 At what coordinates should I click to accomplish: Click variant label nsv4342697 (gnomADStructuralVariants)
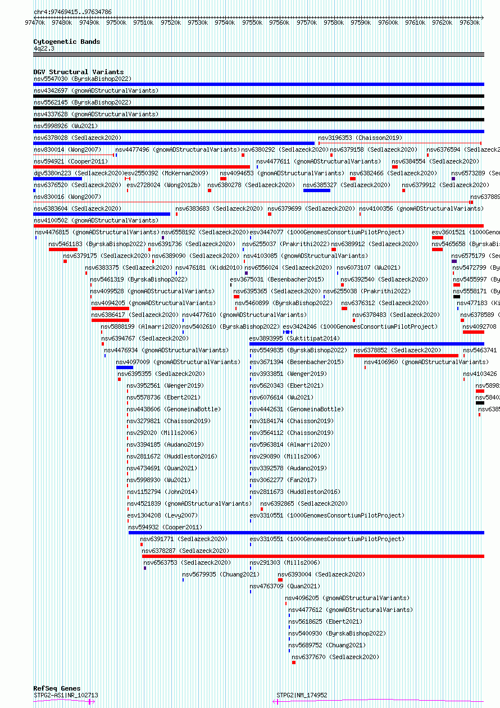click(x=96, y=90)
